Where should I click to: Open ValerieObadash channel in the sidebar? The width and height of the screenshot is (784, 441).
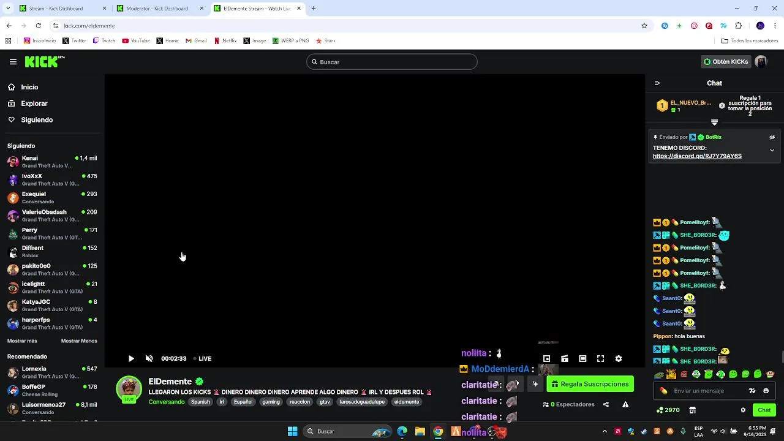(x=52, y=216)
